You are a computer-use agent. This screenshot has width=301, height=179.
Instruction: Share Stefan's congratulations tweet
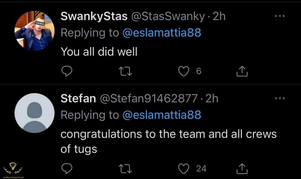pyautogui.click(x=242, y=168)
